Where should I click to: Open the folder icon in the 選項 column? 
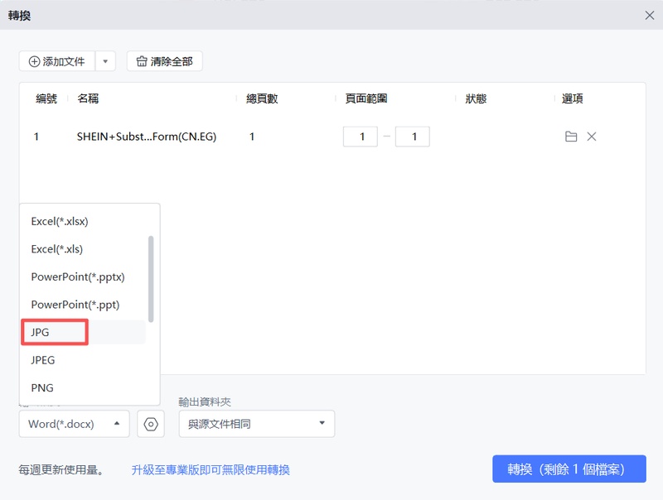(570, 136)
